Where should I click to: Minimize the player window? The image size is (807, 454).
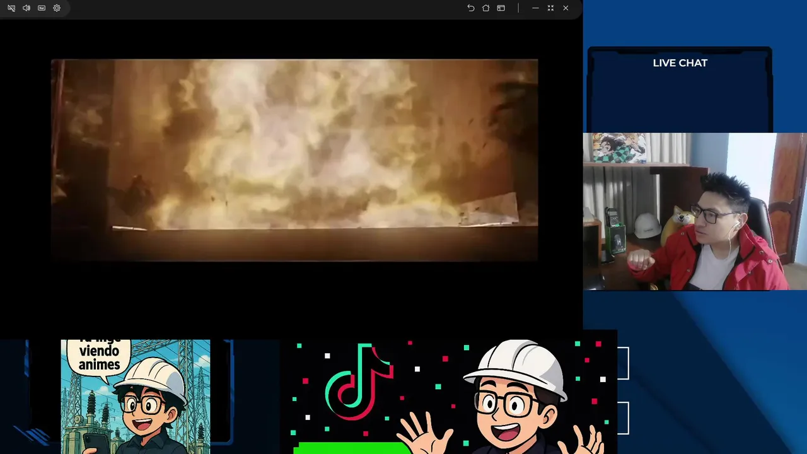point(535,8)
